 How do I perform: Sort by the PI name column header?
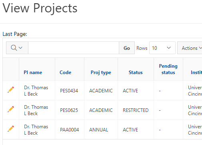tap(33, 72)
